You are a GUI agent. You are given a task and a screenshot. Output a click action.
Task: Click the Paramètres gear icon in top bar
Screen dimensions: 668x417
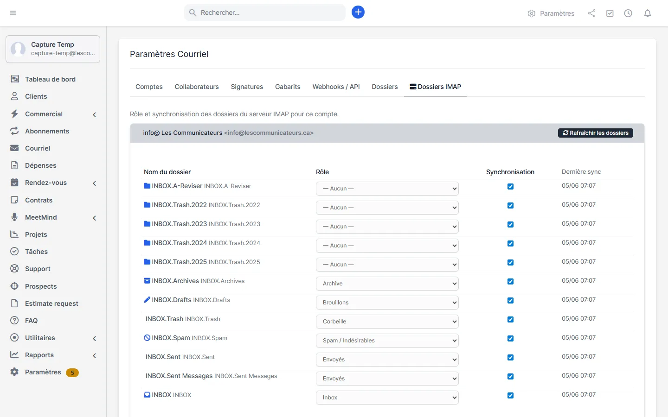pyautogui.click(x=532, y=13)
